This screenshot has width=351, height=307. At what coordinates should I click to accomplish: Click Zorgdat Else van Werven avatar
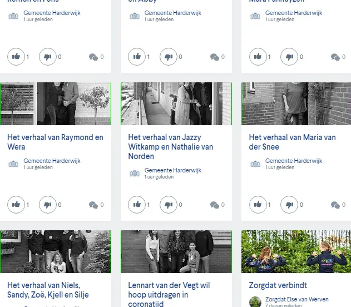pyautogui.click(x=255, y=301)
